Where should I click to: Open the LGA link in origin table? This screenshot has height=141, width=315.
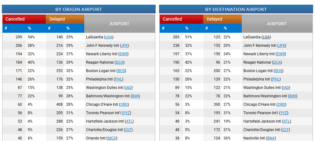tap(109, 37)
